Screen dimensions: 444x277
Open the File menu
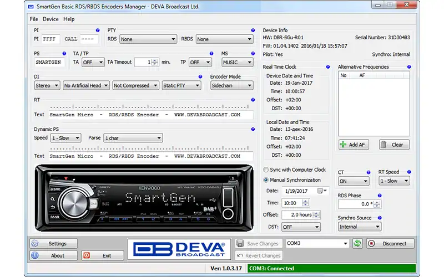click(34, 19)
